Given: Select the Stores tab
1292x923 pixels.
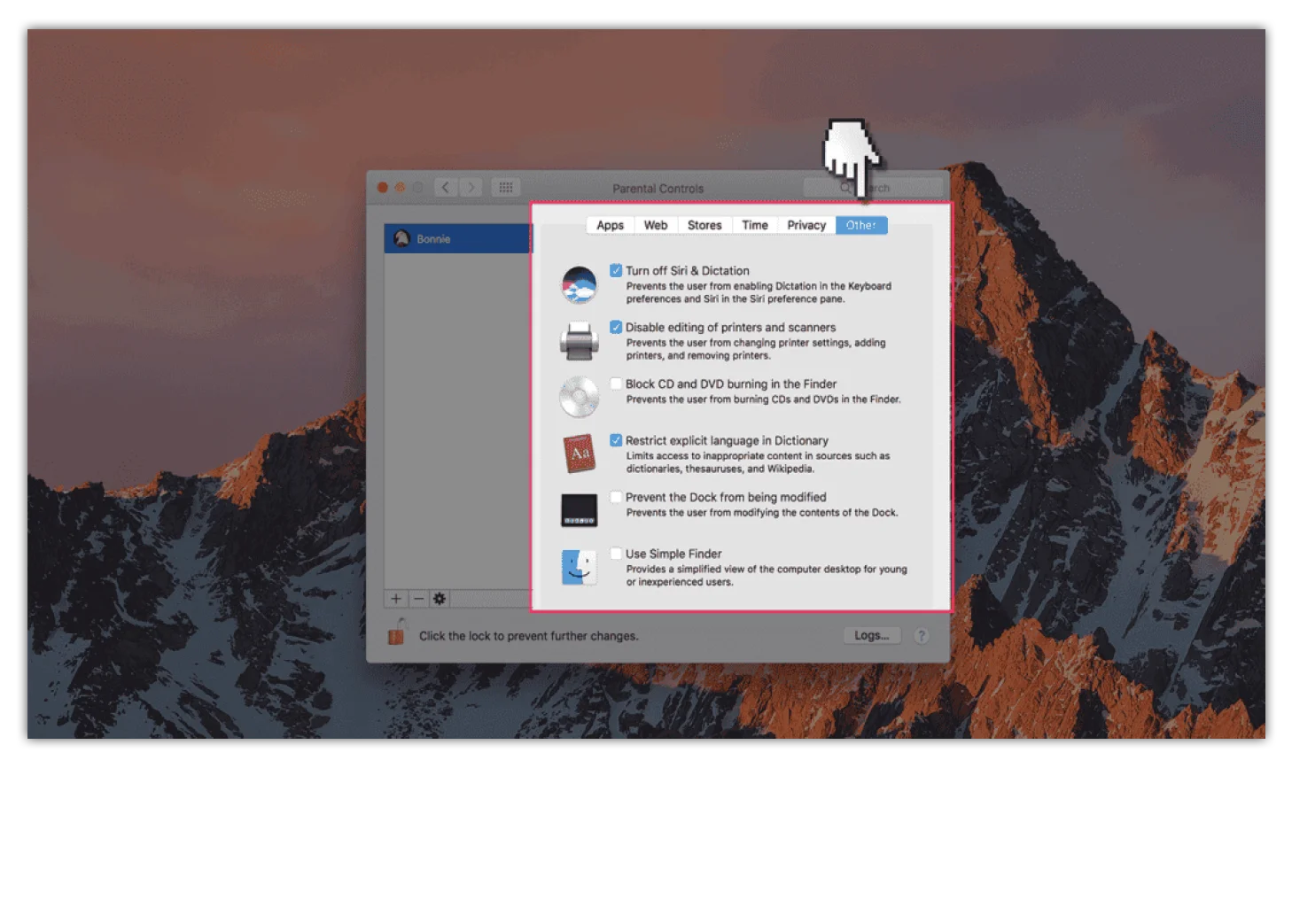Looking at the screenshot, I should tap(704, 225).
